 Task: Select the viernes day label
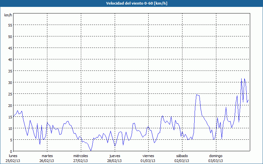tap(148, 156)
